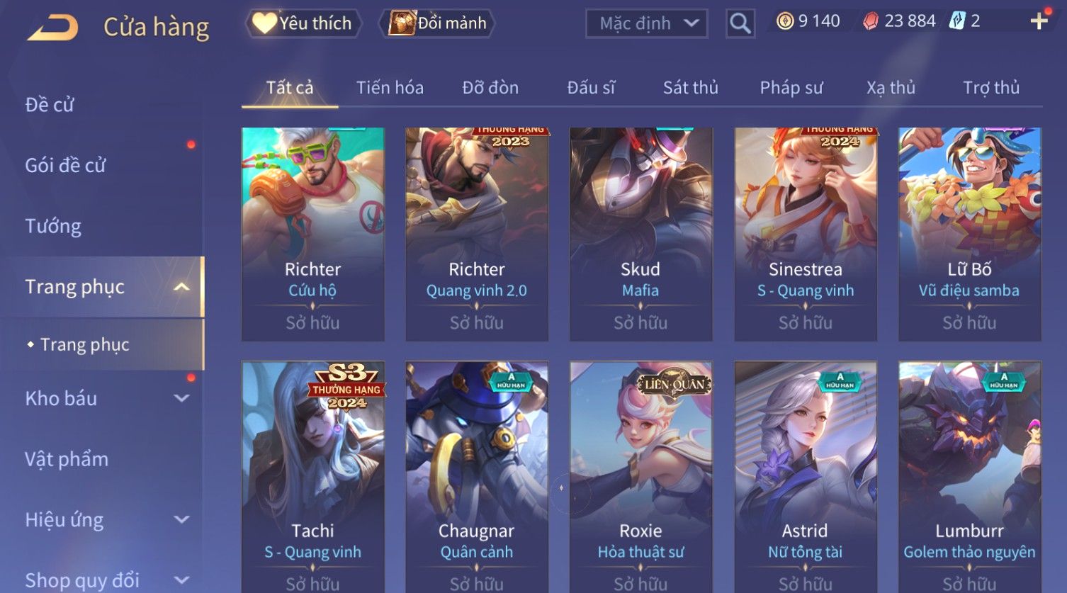This screenshot has height=593, width=1067.
Task: Expand the Kho báu sidebar section
Action: [182, 398]
